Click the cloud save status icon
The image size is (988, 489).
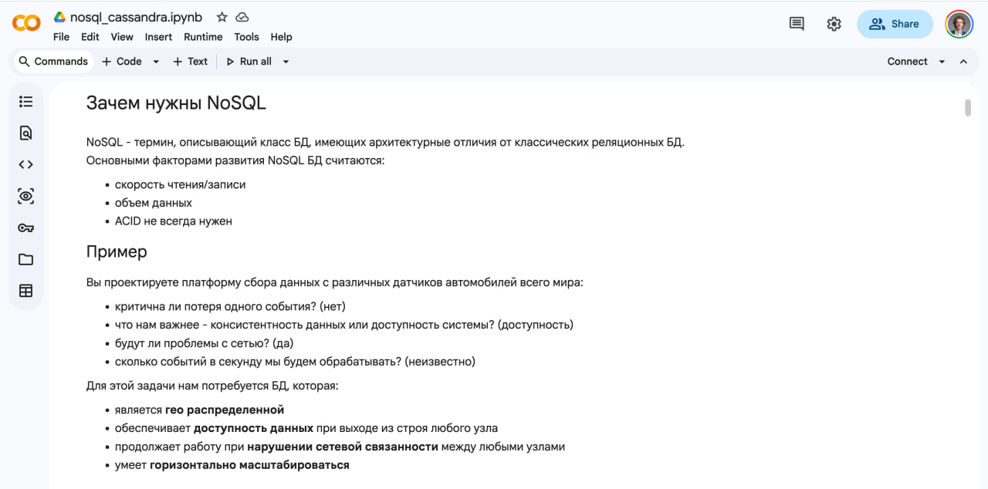242,17
